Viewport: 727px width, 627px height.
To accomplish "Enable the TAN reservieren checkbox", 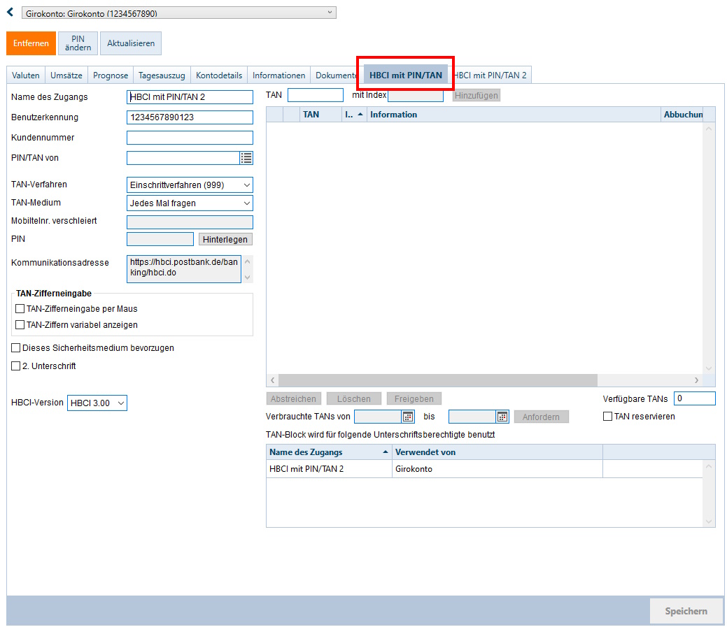I will point(607,417).
